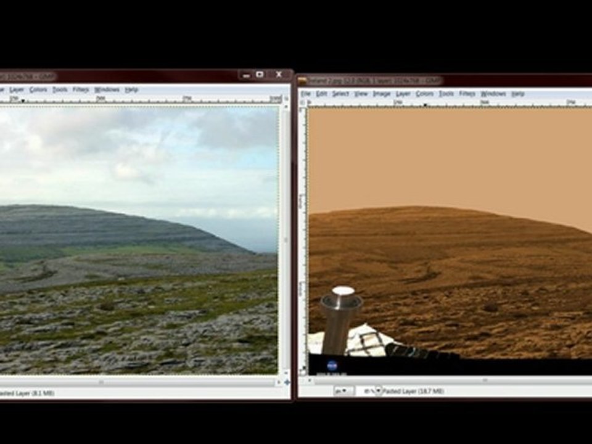Image resolution: width=592 pixels, height=444 pixels.
Task: Toggle the quick mask button in right window
Action: (x=303, y=371)
